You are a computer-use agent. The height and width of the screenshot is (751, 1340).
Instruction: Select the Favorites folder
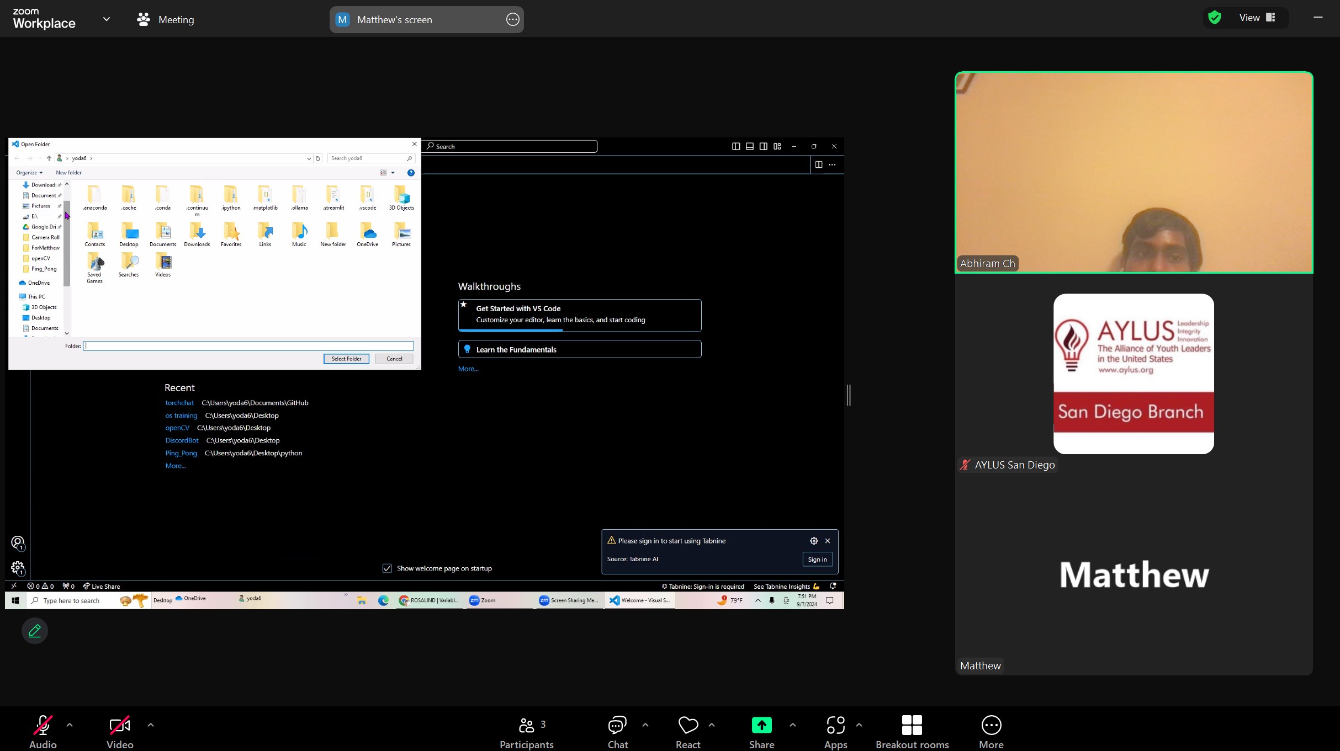[x=231, y=234]
